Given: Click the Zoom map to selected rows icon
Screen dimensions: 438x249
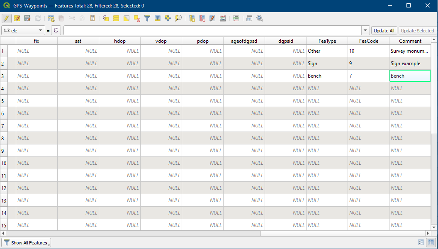Looking at the screenshot, I should (178, 18).
